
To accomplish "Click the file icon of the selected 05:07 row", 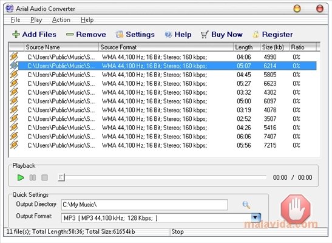I will [14, 66].
